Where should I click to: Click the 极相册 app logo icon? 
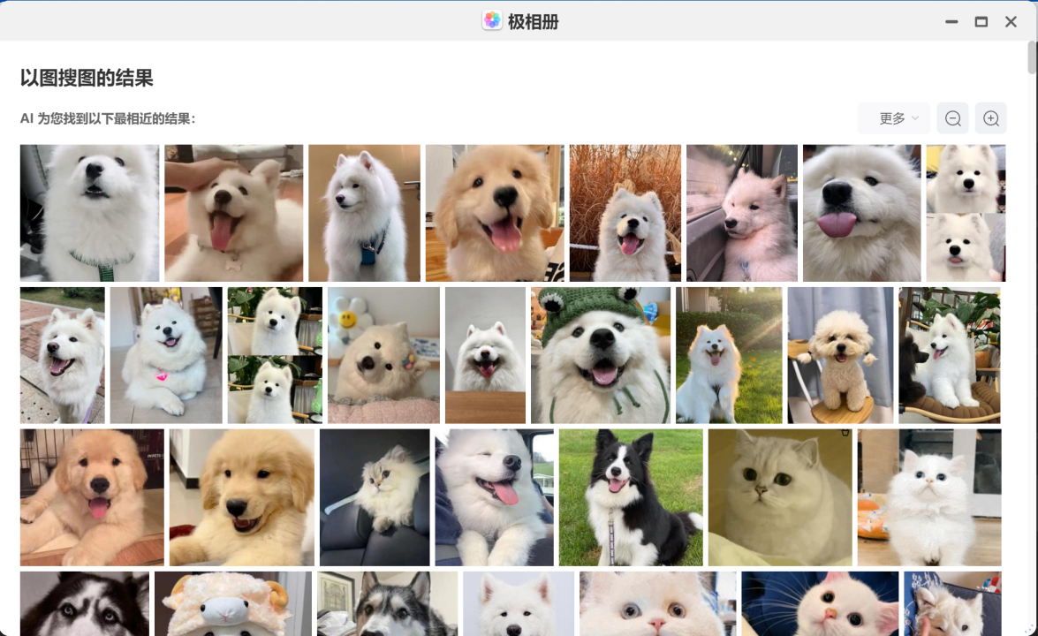[492, 20]
